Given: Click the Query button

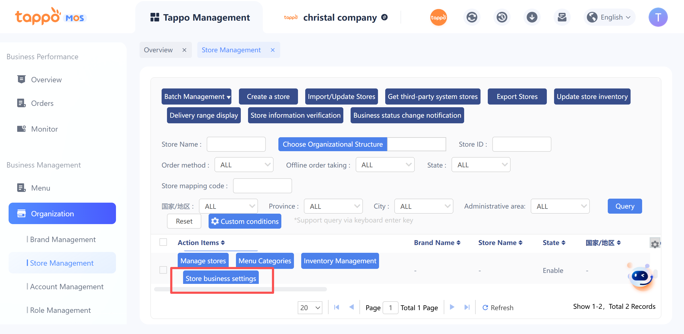Looking at the screenshot, I should (x=625, y=206).
